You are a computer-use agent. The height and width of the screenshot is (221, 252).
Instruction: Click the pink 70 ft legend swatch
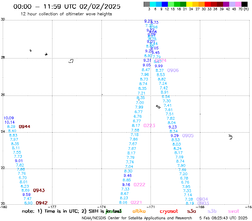(x=238, y=4)
